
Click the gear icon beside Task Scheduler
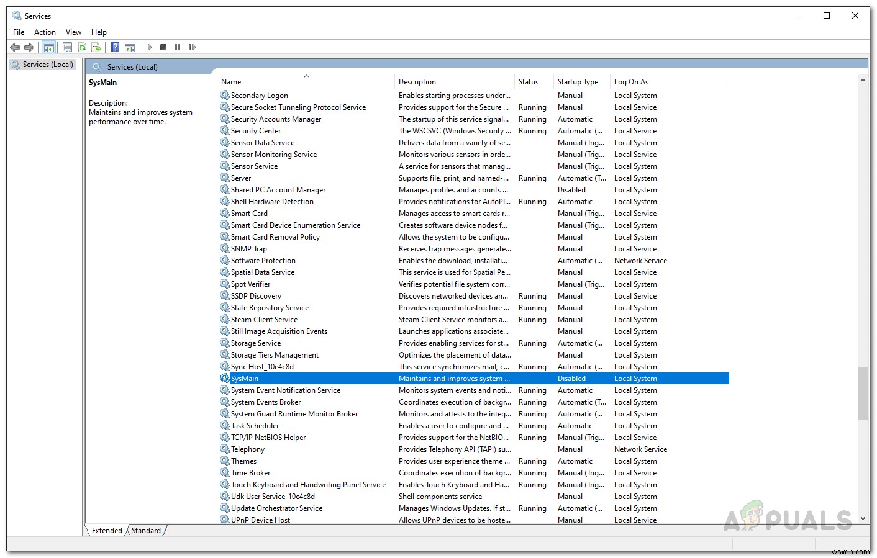click(x=225, y=425)
